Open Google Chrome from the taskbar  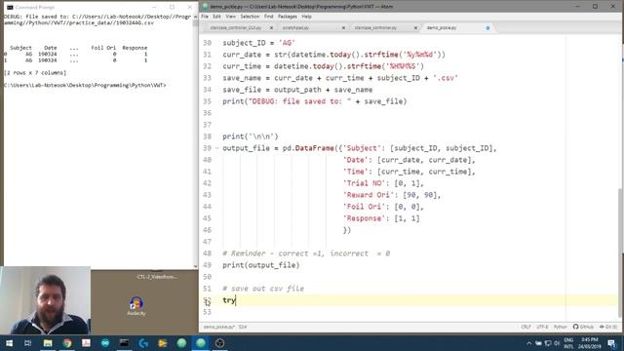click(67, 343)
